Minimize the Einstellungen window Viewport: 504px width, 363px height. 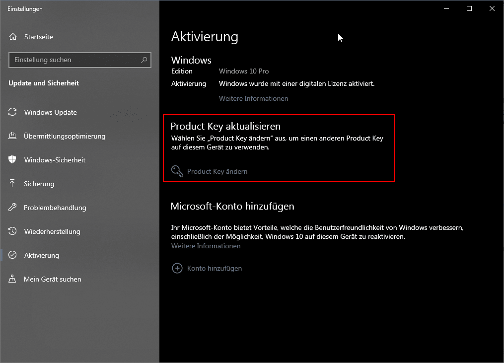pyautogui.click(x=446, y=8)
